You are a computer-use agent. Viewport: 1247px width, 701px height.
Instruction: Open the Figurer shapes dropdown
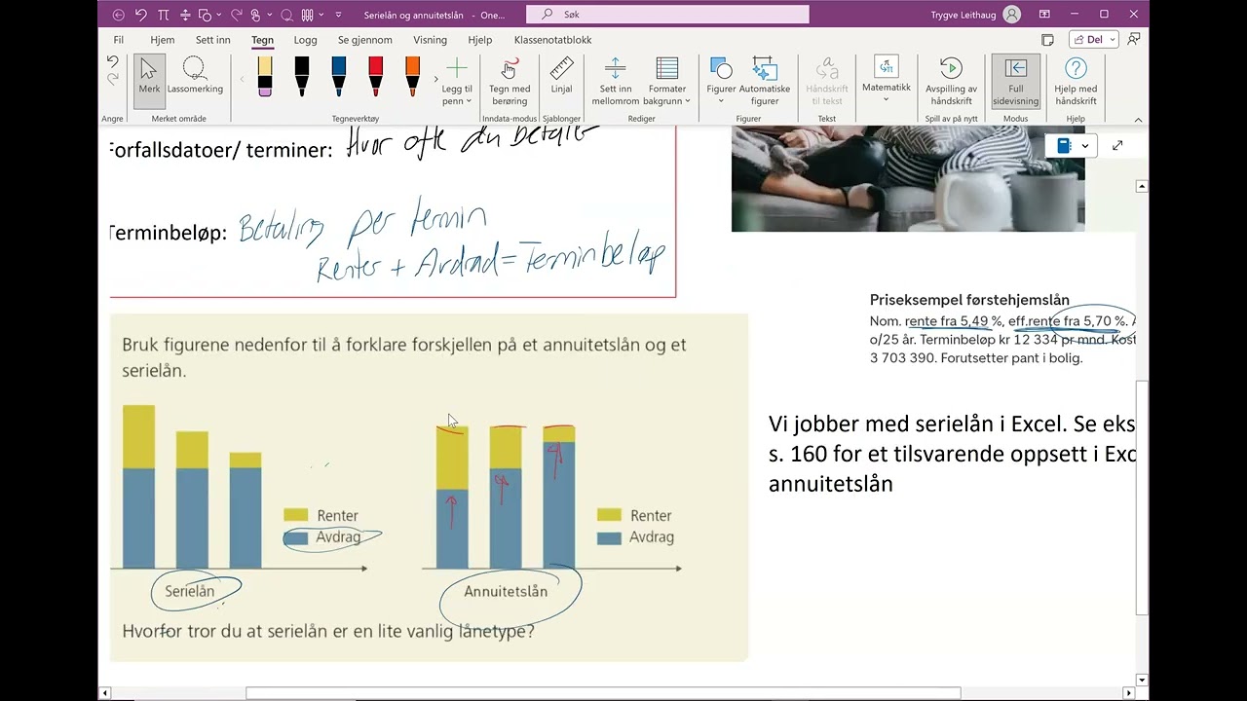[x=721, y=80]
